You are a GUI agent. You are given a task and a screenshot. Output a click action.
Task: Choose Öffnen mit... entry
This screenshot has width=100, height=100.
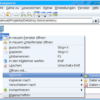click(x=44, y=71)
